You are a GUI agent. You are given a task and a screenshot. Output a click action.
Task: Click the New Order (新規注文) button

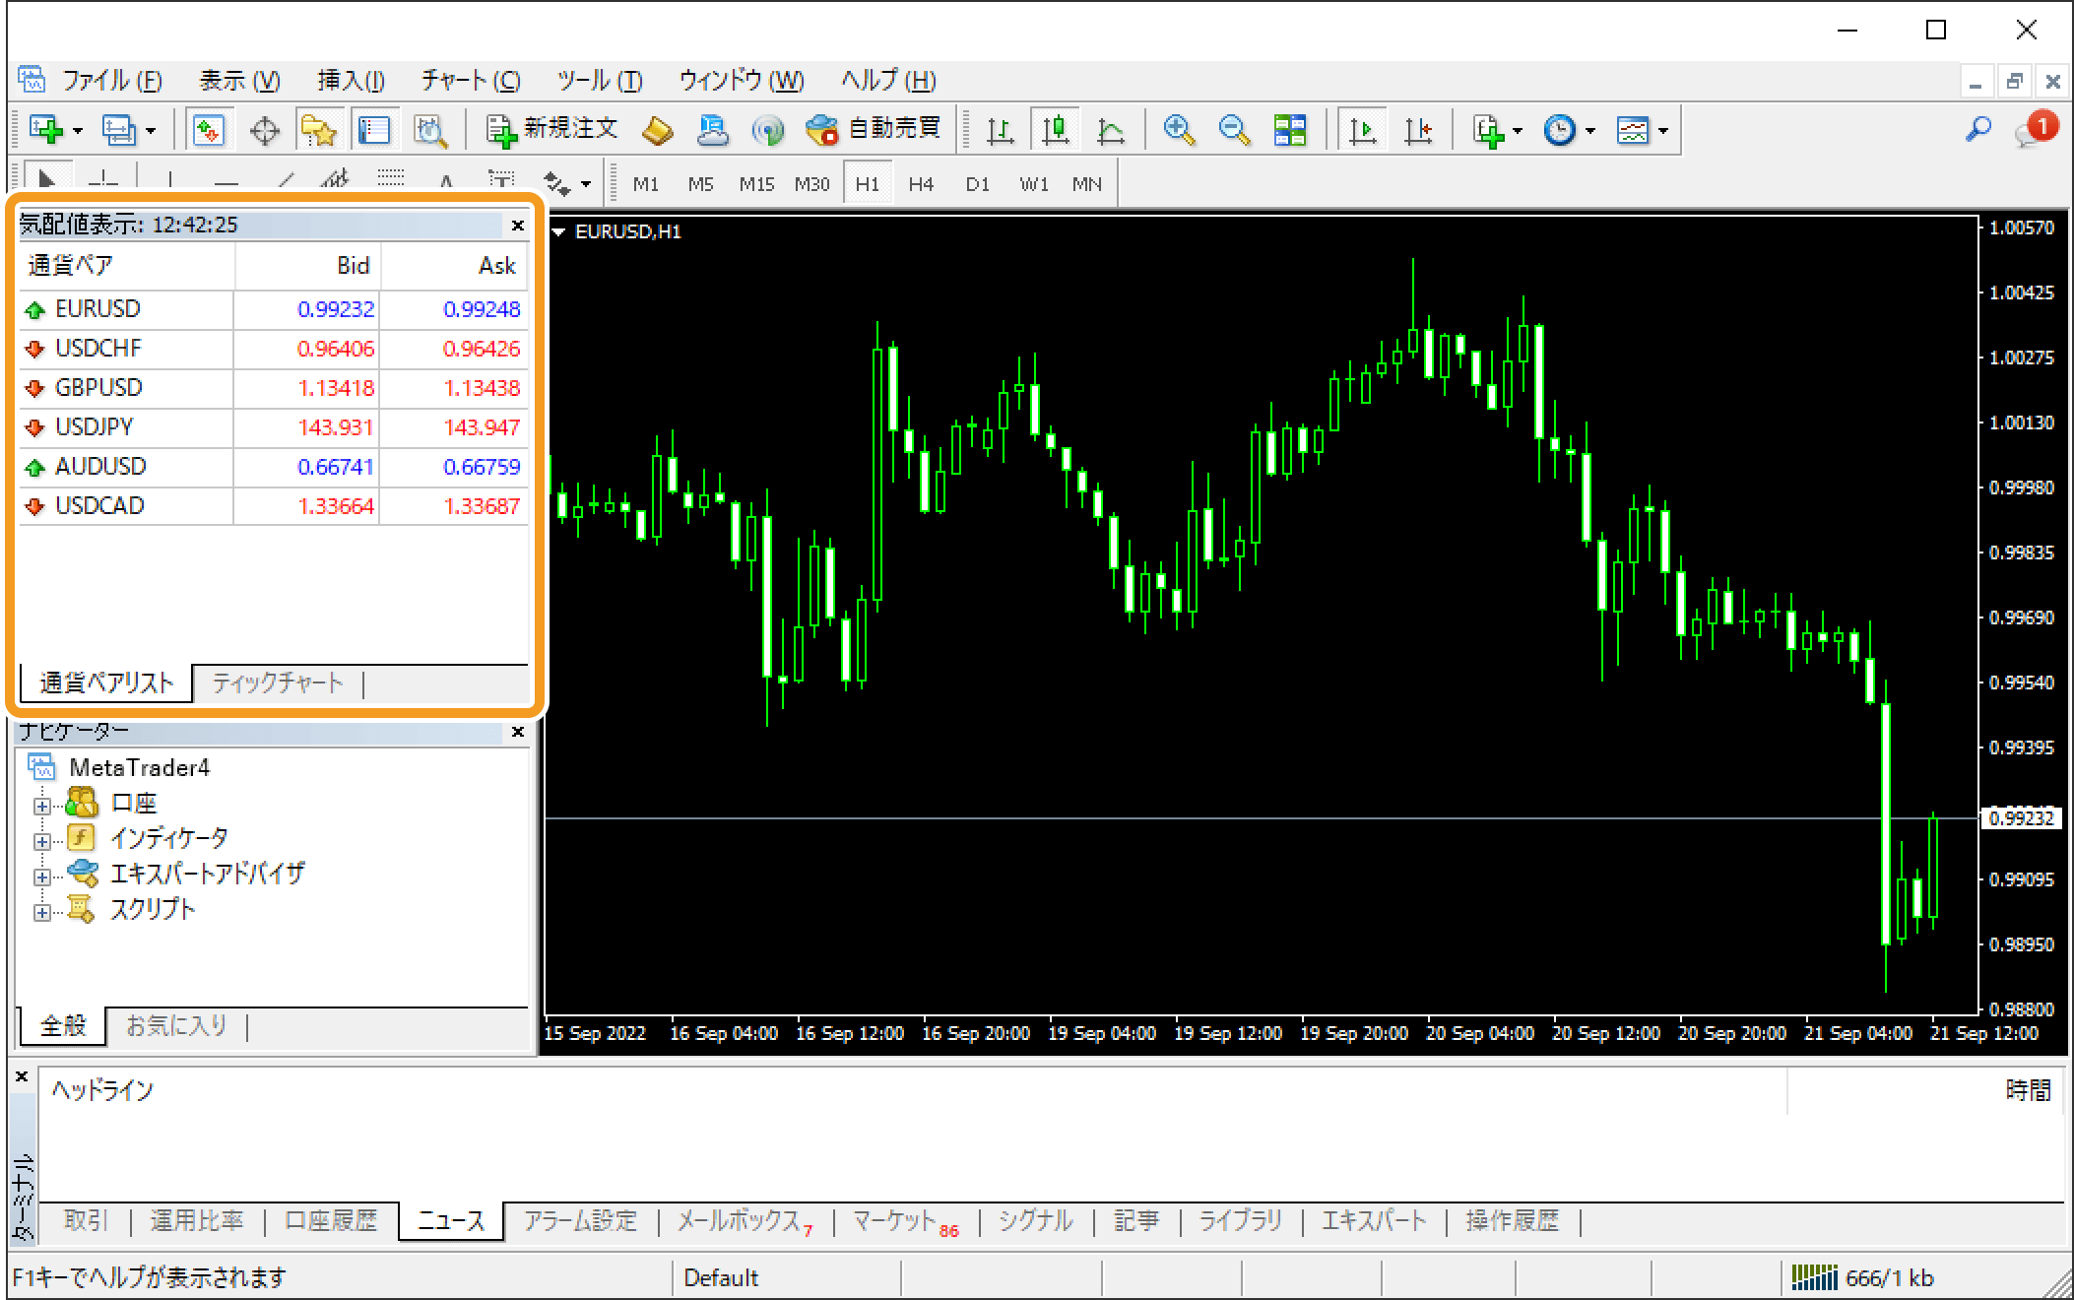coord(552,129)
